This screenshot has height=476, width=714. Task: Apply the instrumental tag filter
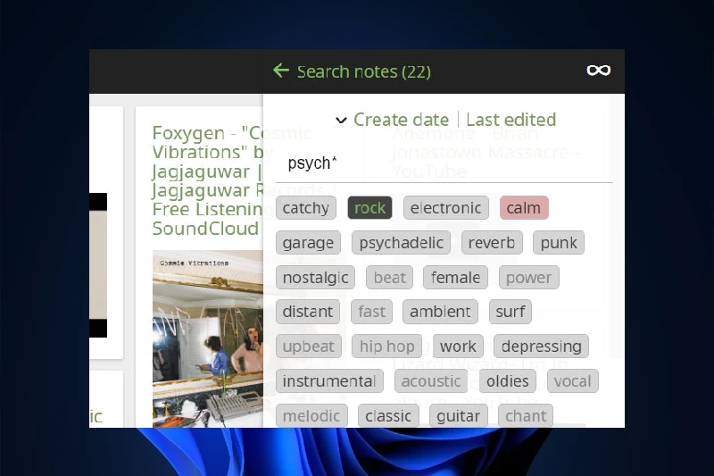click(329, 380)
